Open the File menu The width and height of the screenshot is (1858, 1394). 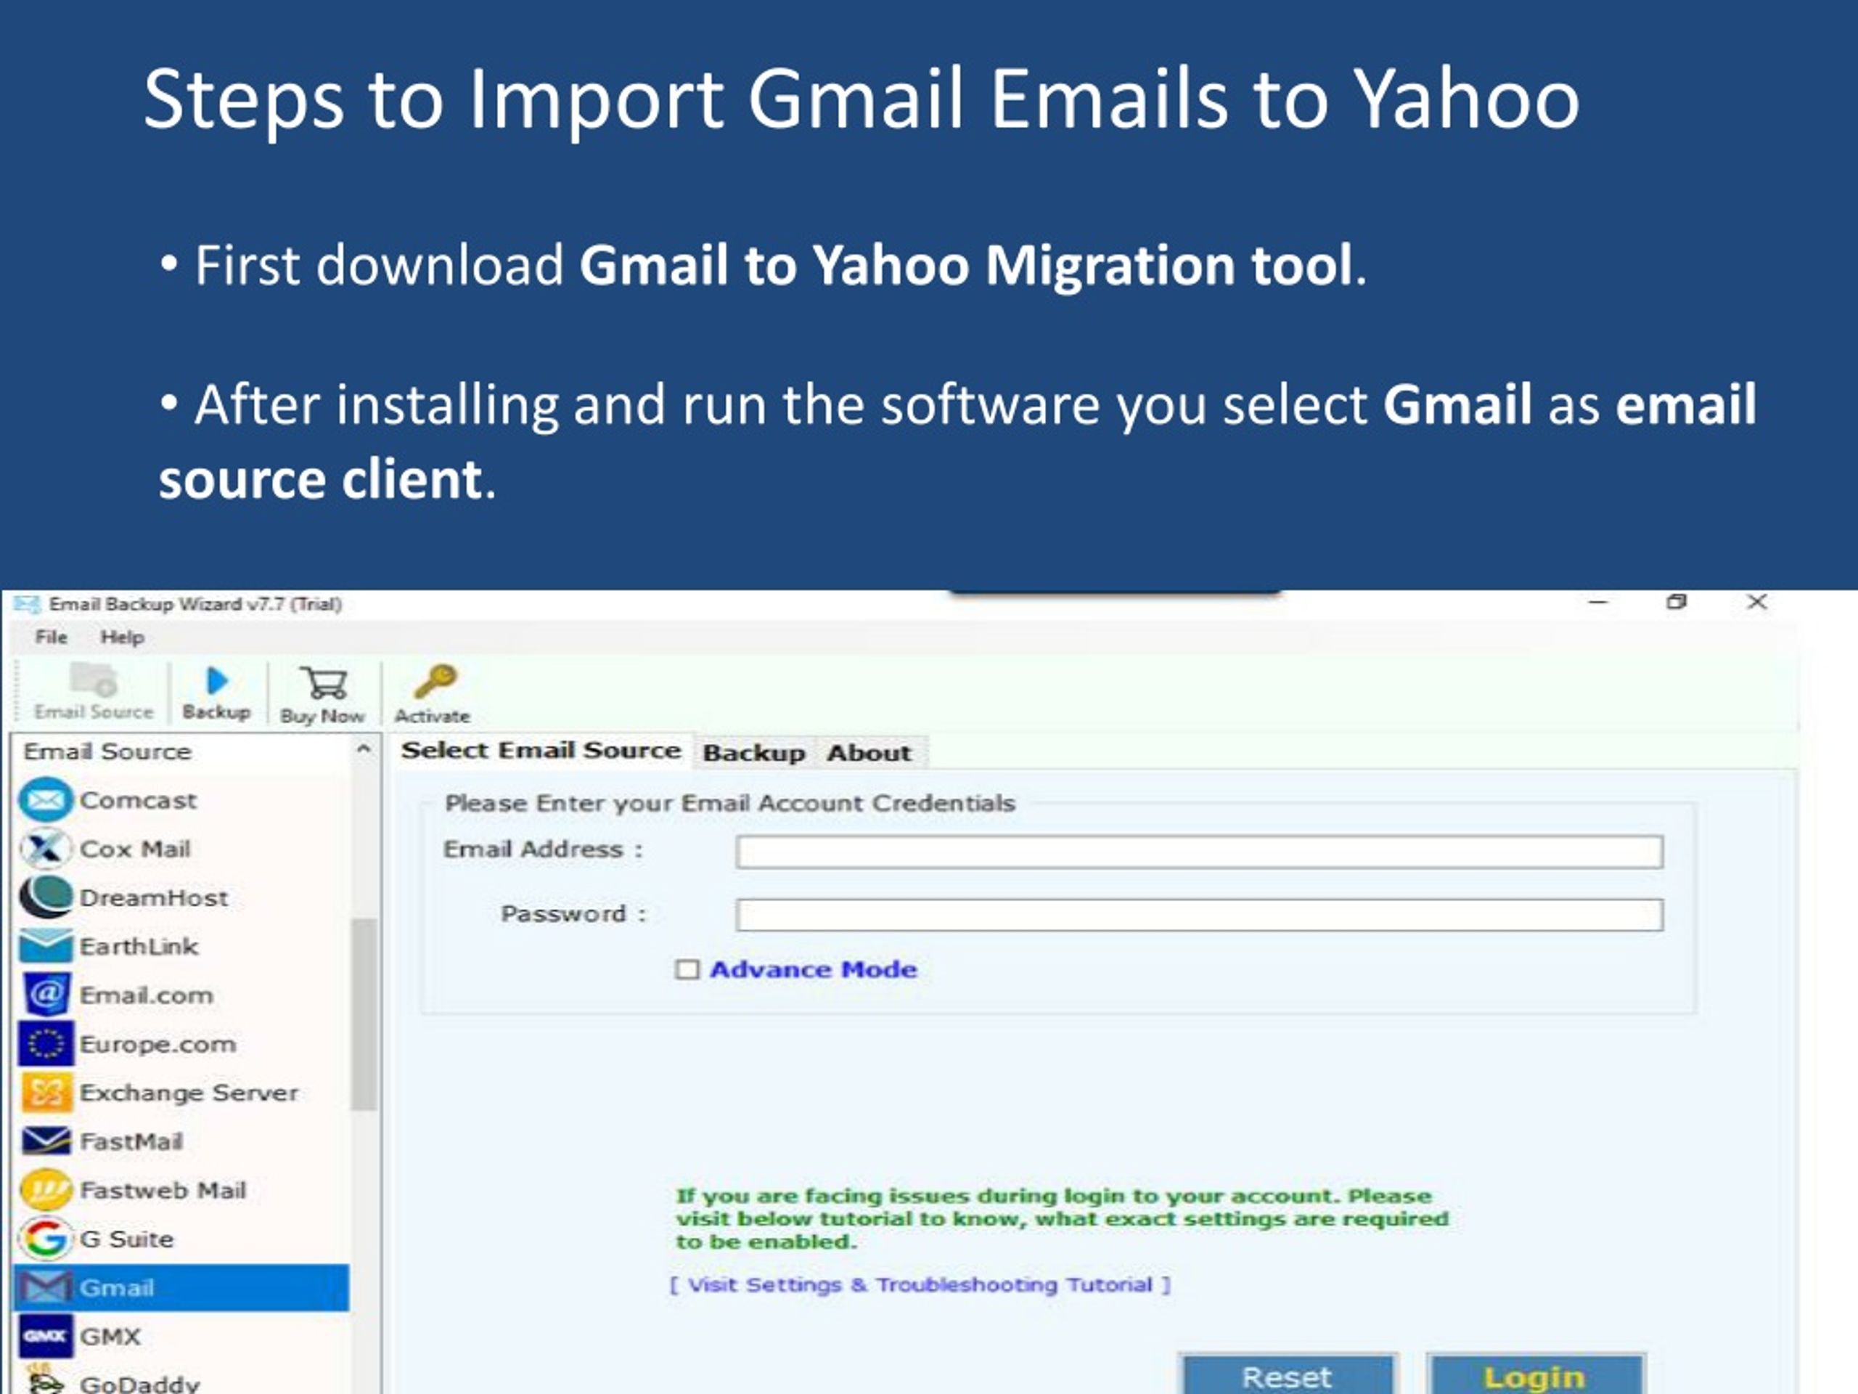pos(52,637)
